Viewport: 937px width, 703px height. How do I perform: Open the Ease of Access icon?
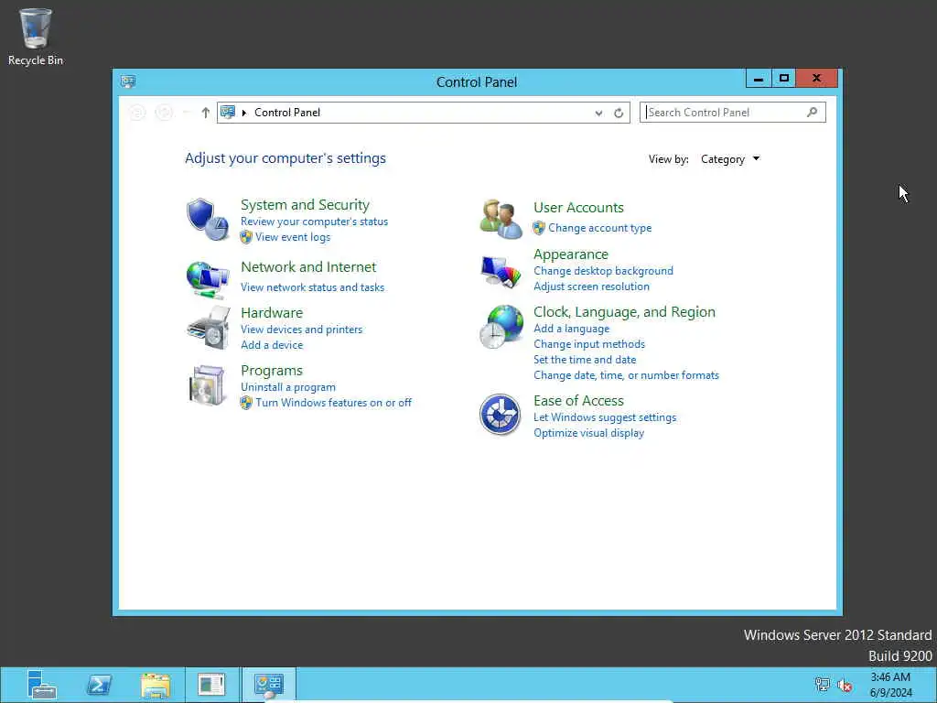pos(501,415)
